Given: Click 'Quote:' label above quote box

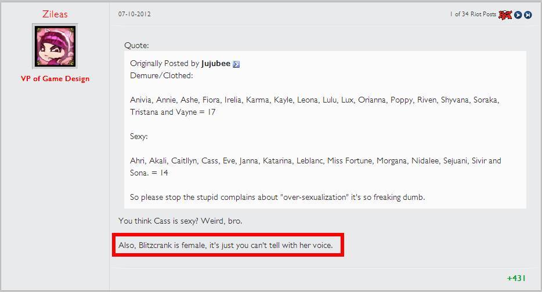Looking at the screenshot, I should tap(136, 46).
